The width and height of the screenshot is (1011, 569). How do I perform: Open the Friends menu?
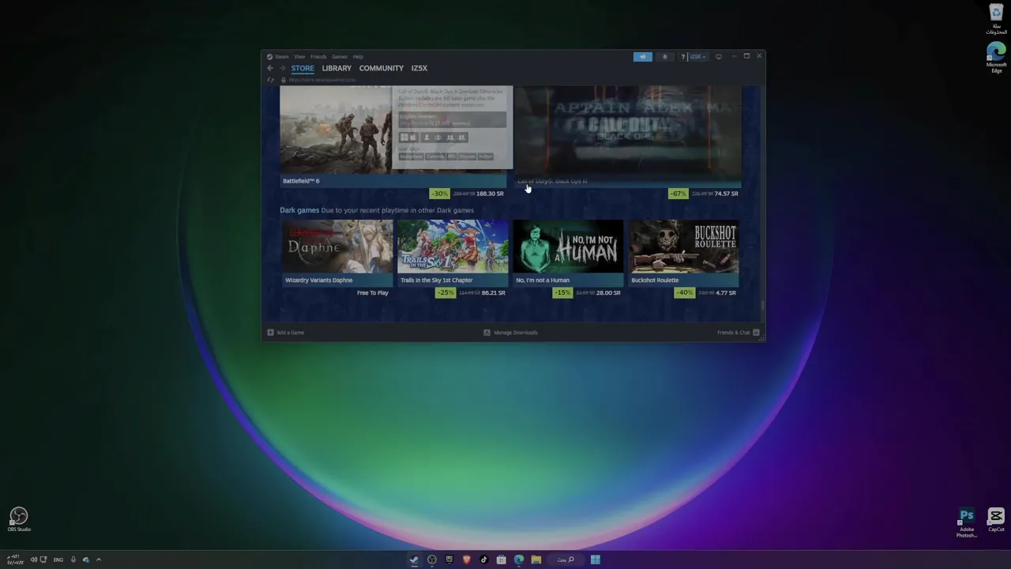coord(318,57)
